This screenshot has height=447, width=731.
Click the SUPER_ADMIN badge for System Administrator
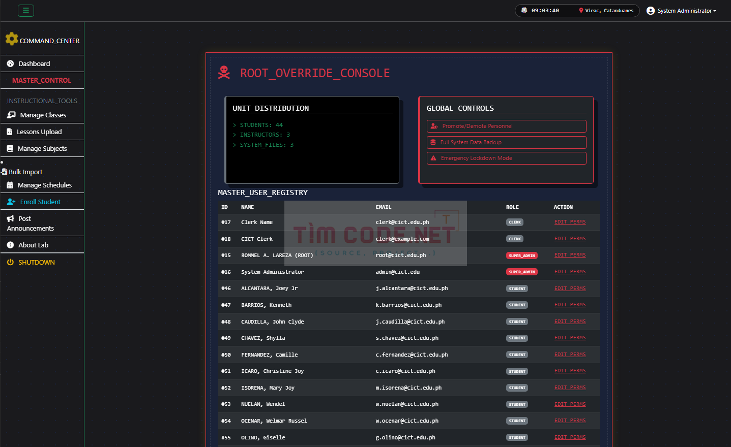point(522,272)
